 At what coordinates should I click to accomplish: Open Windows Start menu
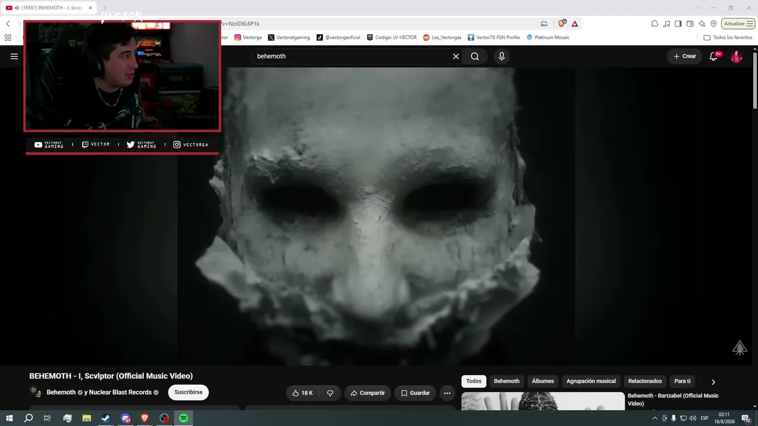(x=9, y=418)
